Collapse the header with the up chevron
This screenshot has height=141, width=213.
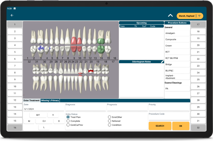point(170,16)
